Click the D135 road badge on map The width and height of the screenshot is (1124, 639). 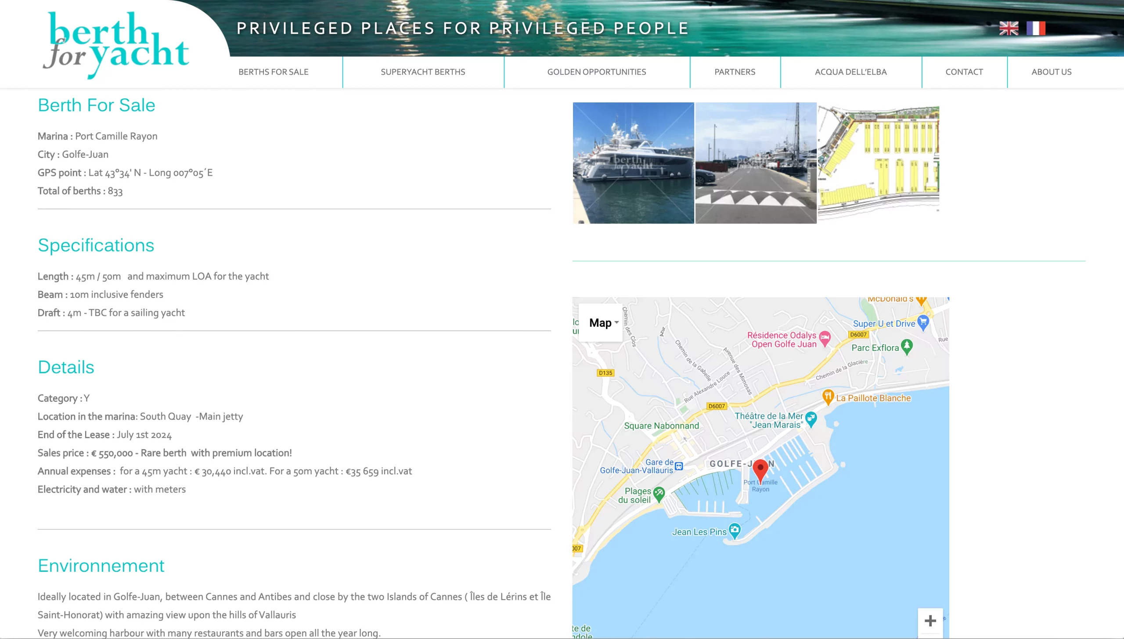605,373
